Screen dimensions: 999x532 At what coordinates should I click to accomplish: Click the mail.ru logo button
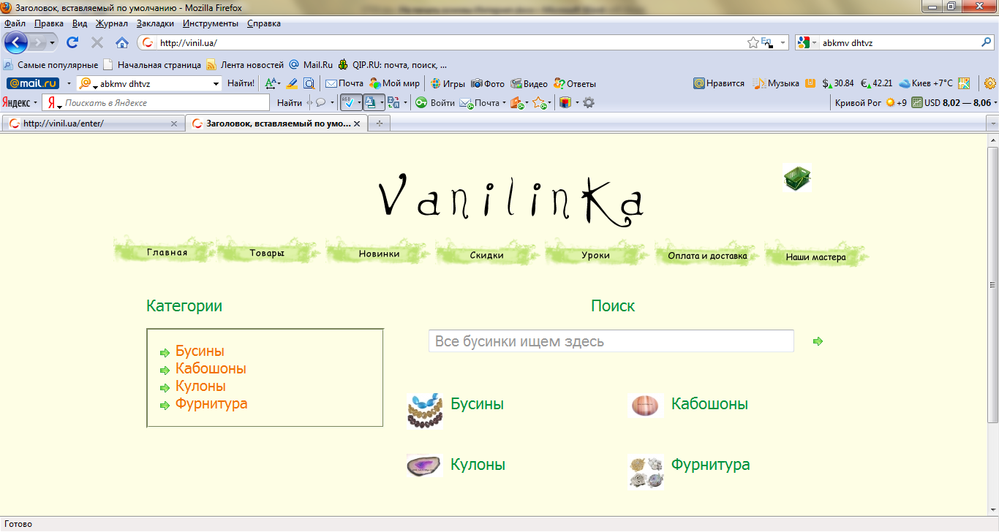(x=33, y=83)
